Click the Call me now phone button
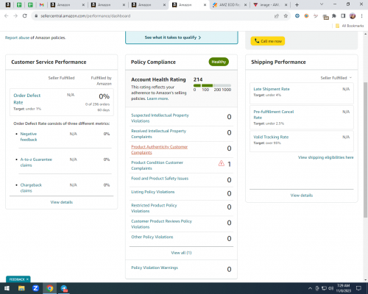This screenshot has width=368, height=294. 268,41
